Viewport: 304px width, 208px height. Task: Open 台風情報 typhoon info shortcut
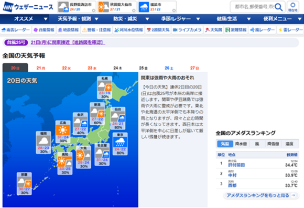click(x=44, y=30)
